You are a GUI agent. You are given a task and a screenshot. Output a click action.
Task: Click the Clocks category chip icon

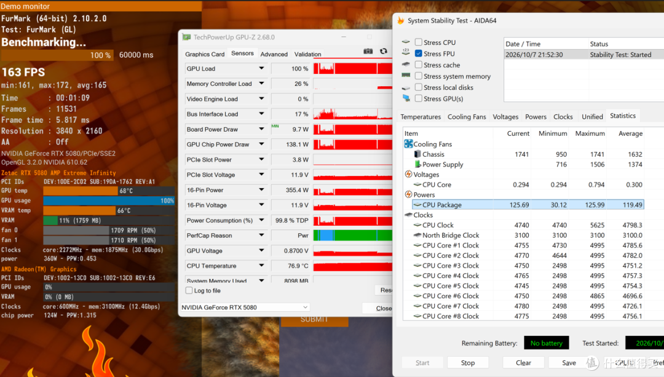(408, 215)
